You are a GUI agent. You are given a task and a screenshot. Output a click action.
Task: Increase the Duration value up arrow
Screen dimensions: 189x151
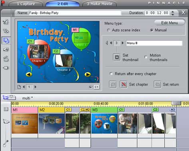coord(173,12)
